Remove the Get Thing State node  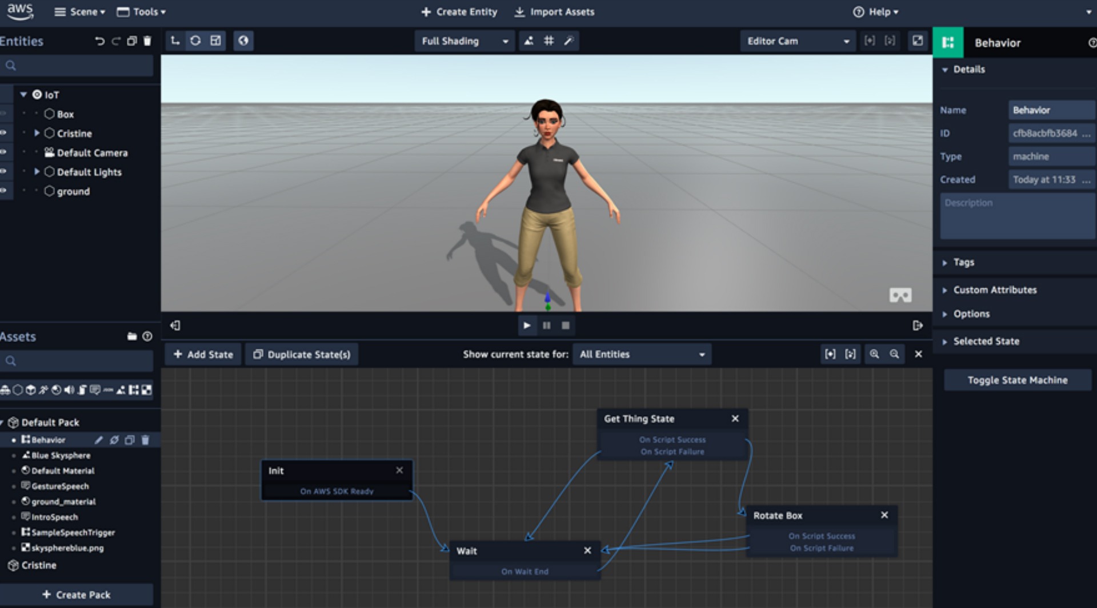click(x=735, y=418)
